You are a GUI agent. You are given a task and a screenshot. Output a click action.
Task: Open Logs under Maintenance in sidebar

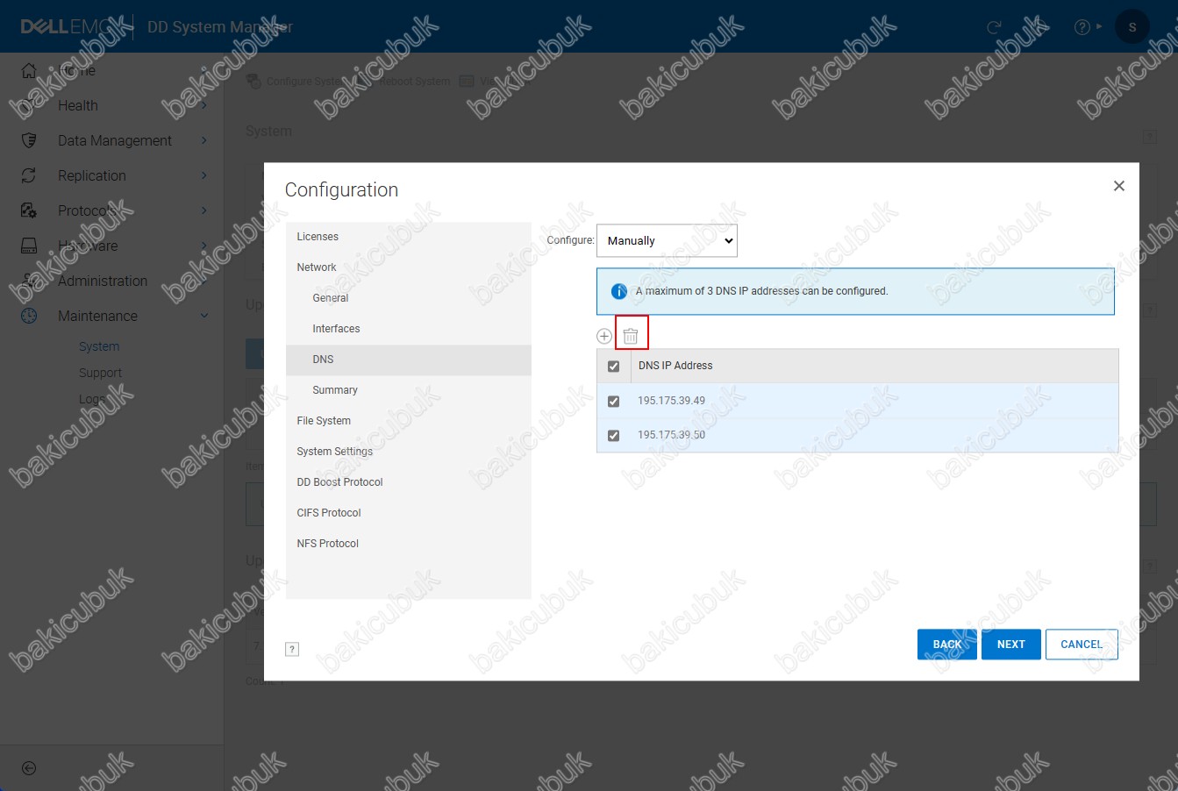click(92, 399)
